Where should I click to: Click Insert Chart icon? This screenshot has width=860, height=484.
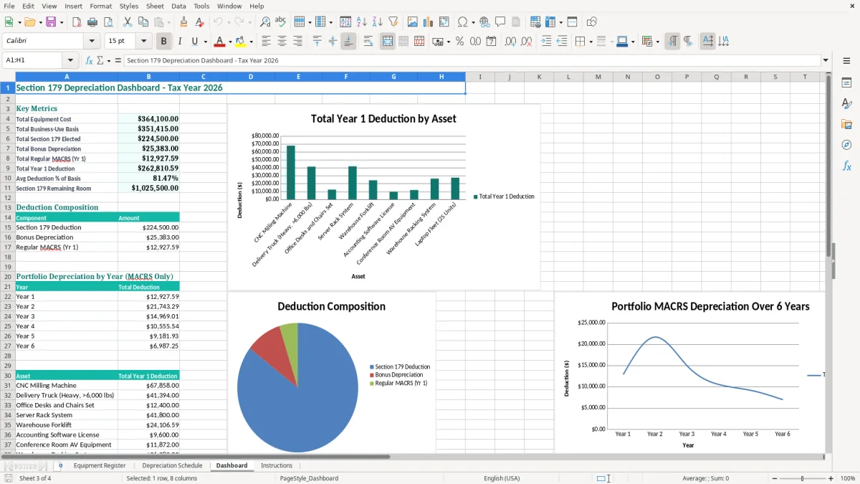click(x=429, y=22)
